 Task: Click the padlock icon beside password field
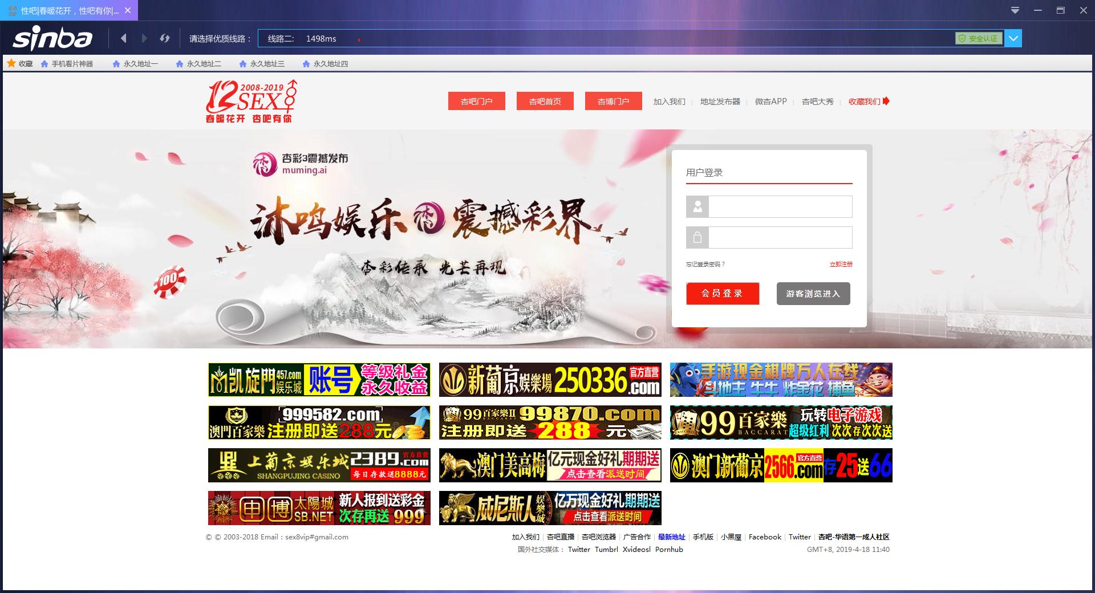(697, 237)
